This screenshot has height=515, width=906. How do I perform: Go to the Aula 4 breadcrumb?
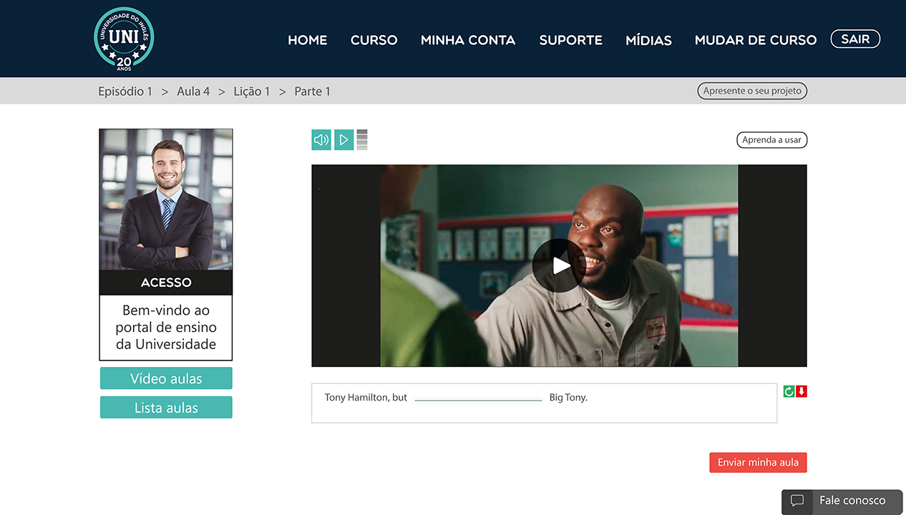(x=193, y=92)
